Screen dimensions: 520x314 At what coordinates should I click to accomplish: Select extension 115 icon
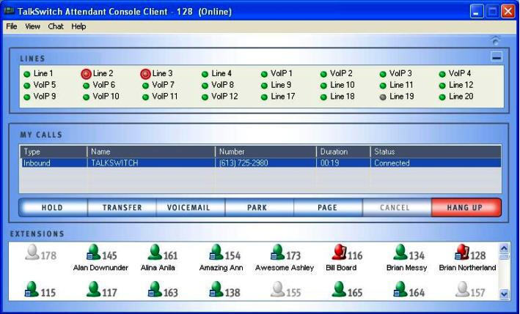(32, 290)
